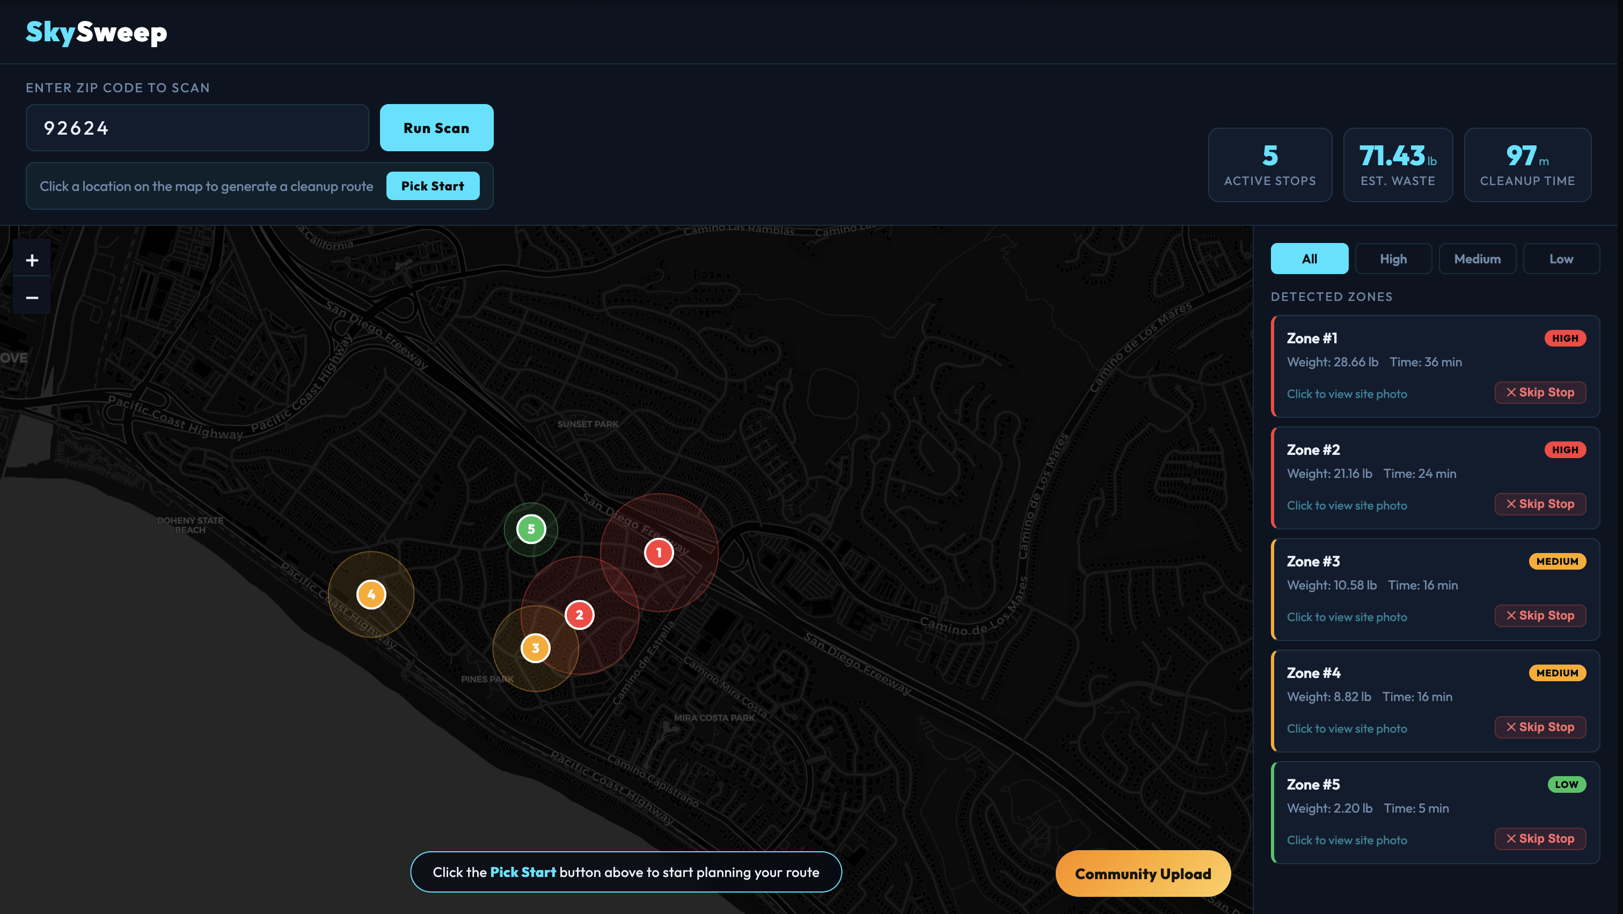Screen dimensions: 1623x914
Task: Click orange map marker number 3
Action: point(535,648)
